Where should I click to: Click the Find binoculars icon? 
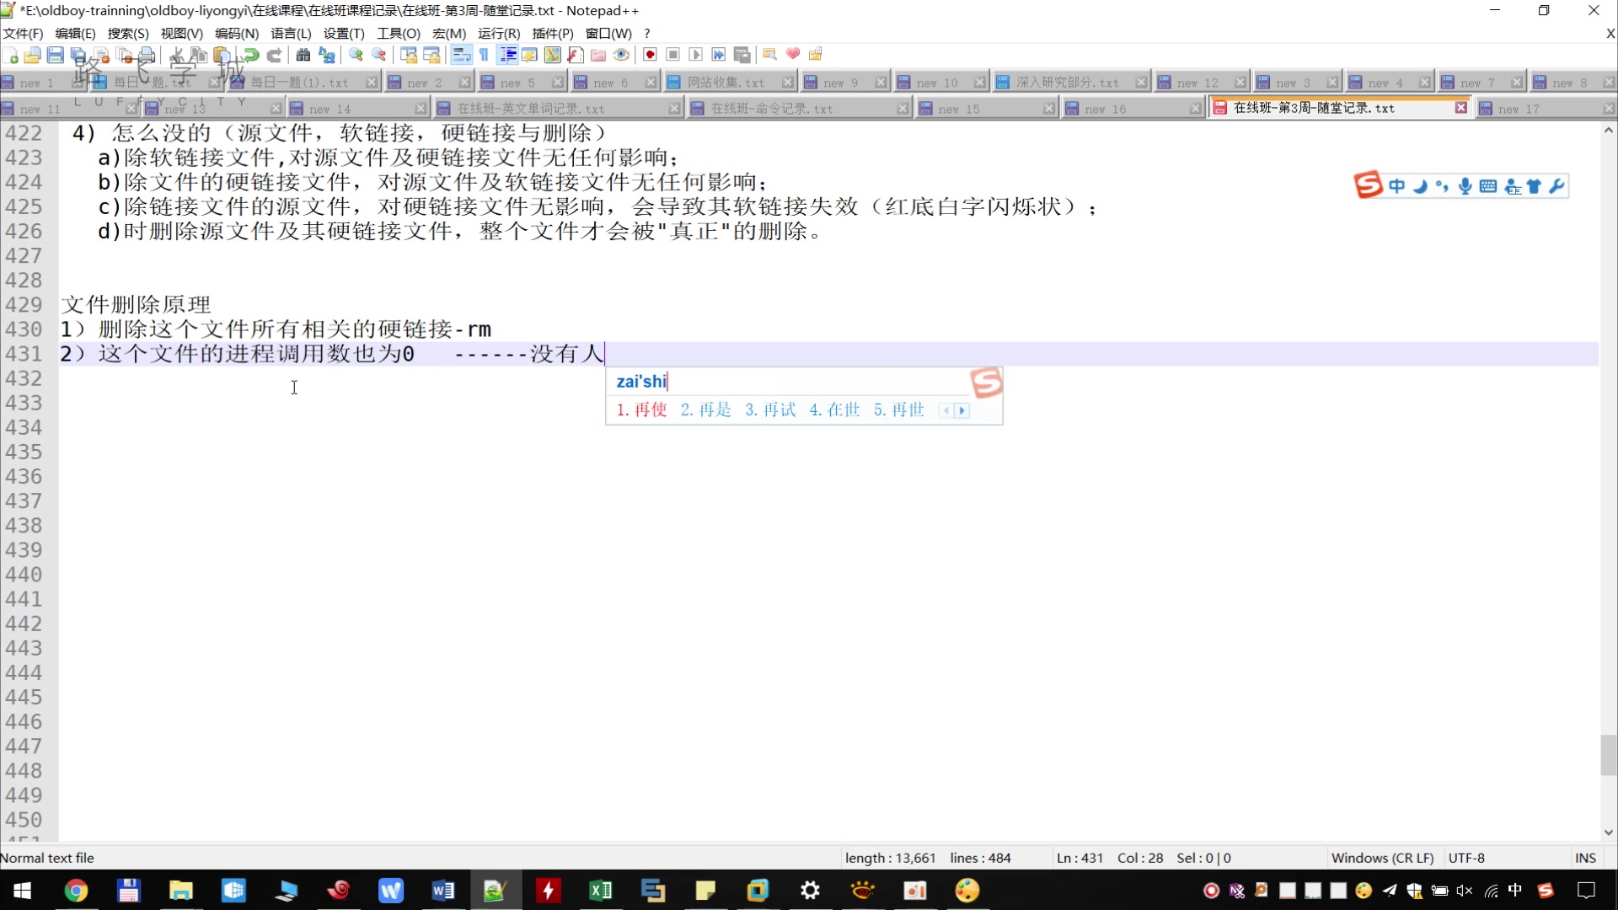(x=303, y=56)
